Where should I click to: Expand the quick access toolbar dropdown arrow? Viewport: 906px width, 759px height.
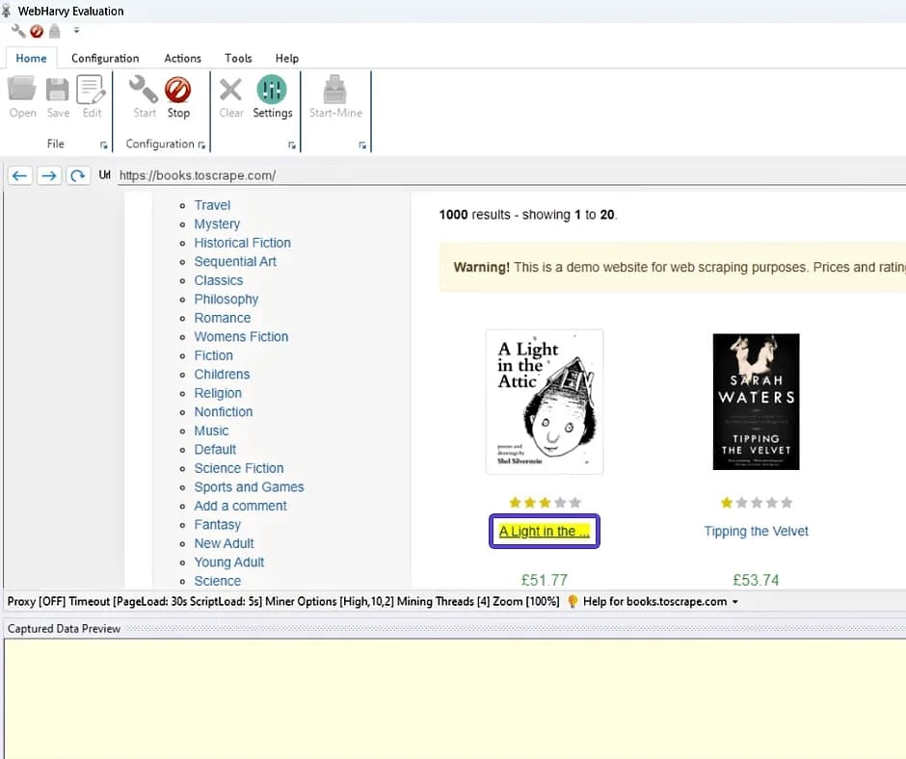coord(76,31)
